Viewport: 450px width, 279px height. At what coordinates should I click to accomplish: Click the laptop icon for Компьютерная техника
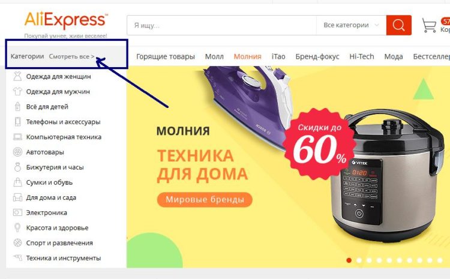click(x=17, y=137)
